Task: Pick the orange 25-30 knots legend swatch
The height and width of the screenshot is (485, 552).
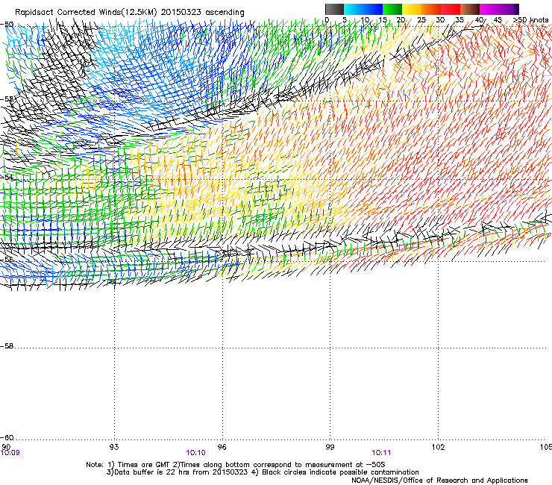Action: [x=431, y=9]
